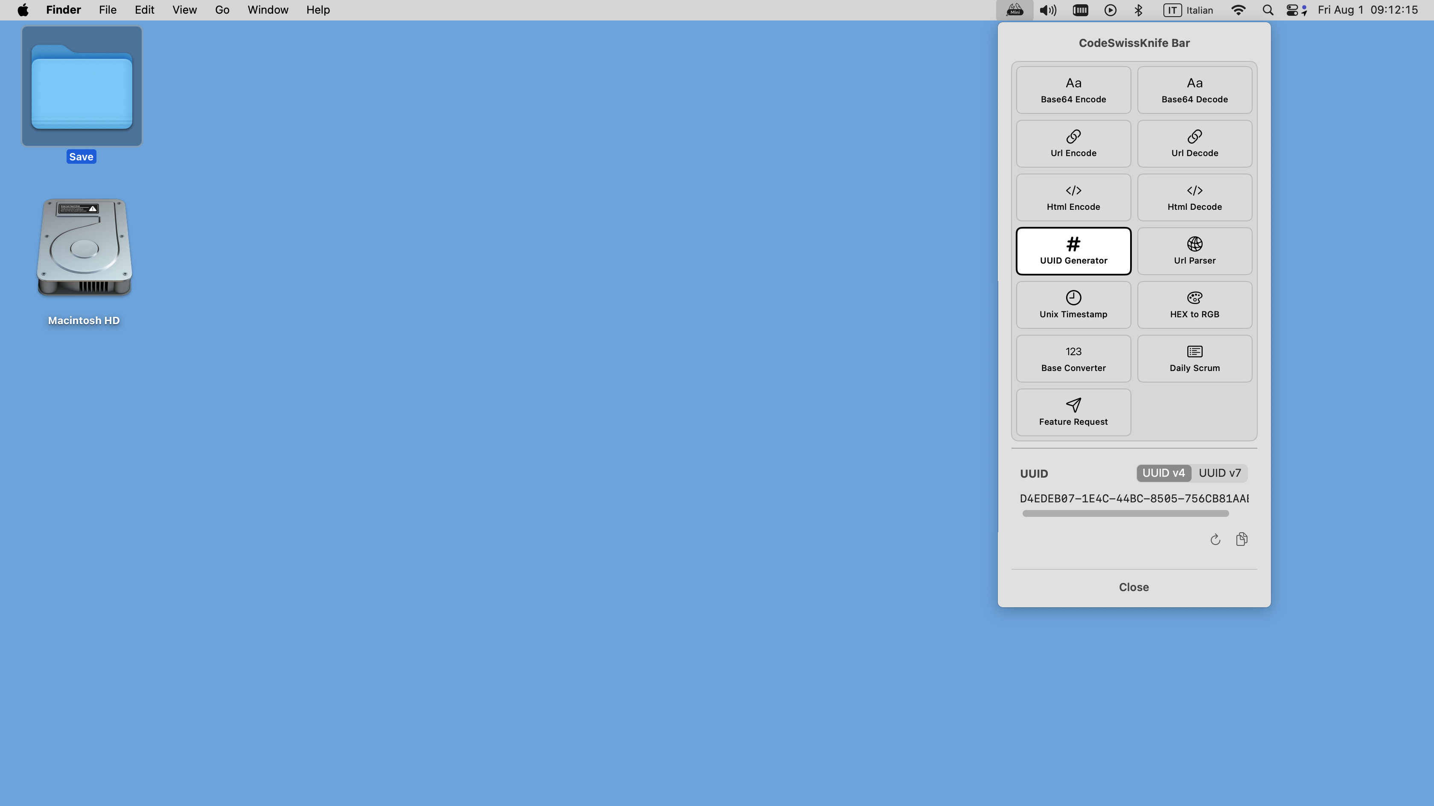Click the CodeSwissKnife Bar title
The height and width of the screenshot is (806, 1434).
pos(1134,43)
